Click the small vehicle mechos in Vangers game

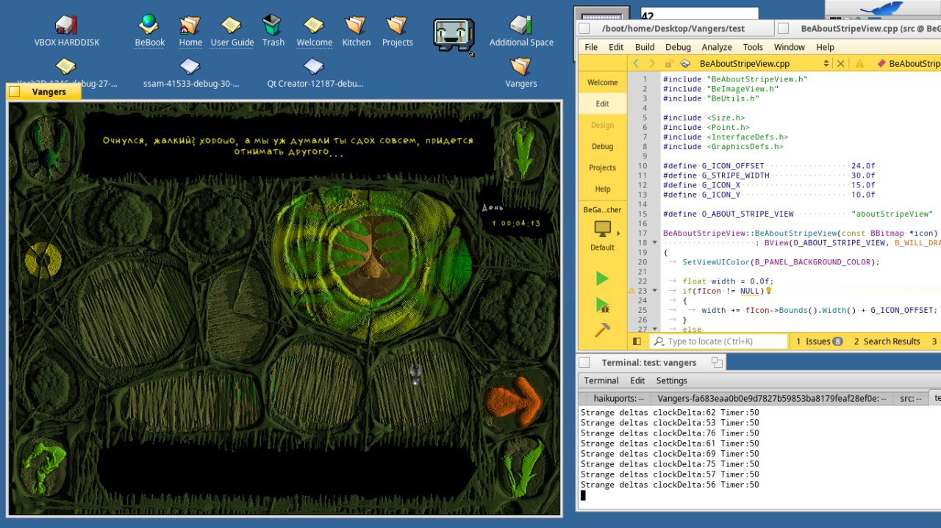click(416, 374)
